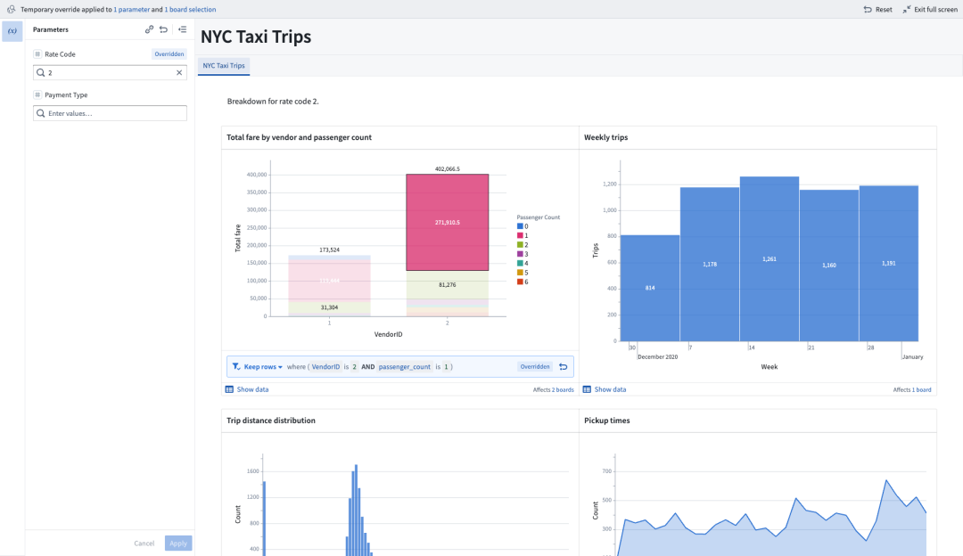Click Affects 2 boards label

coord(553,389)
